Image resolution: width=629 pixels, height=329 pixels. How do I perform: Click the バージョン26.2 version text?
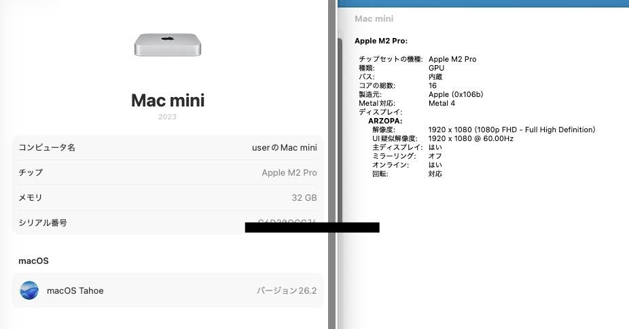tap(286, 290)
